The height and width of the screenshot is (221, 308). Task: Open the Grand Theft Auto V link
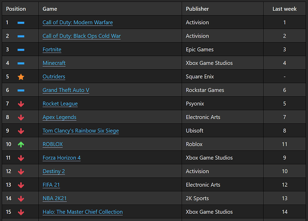(66, 90)
